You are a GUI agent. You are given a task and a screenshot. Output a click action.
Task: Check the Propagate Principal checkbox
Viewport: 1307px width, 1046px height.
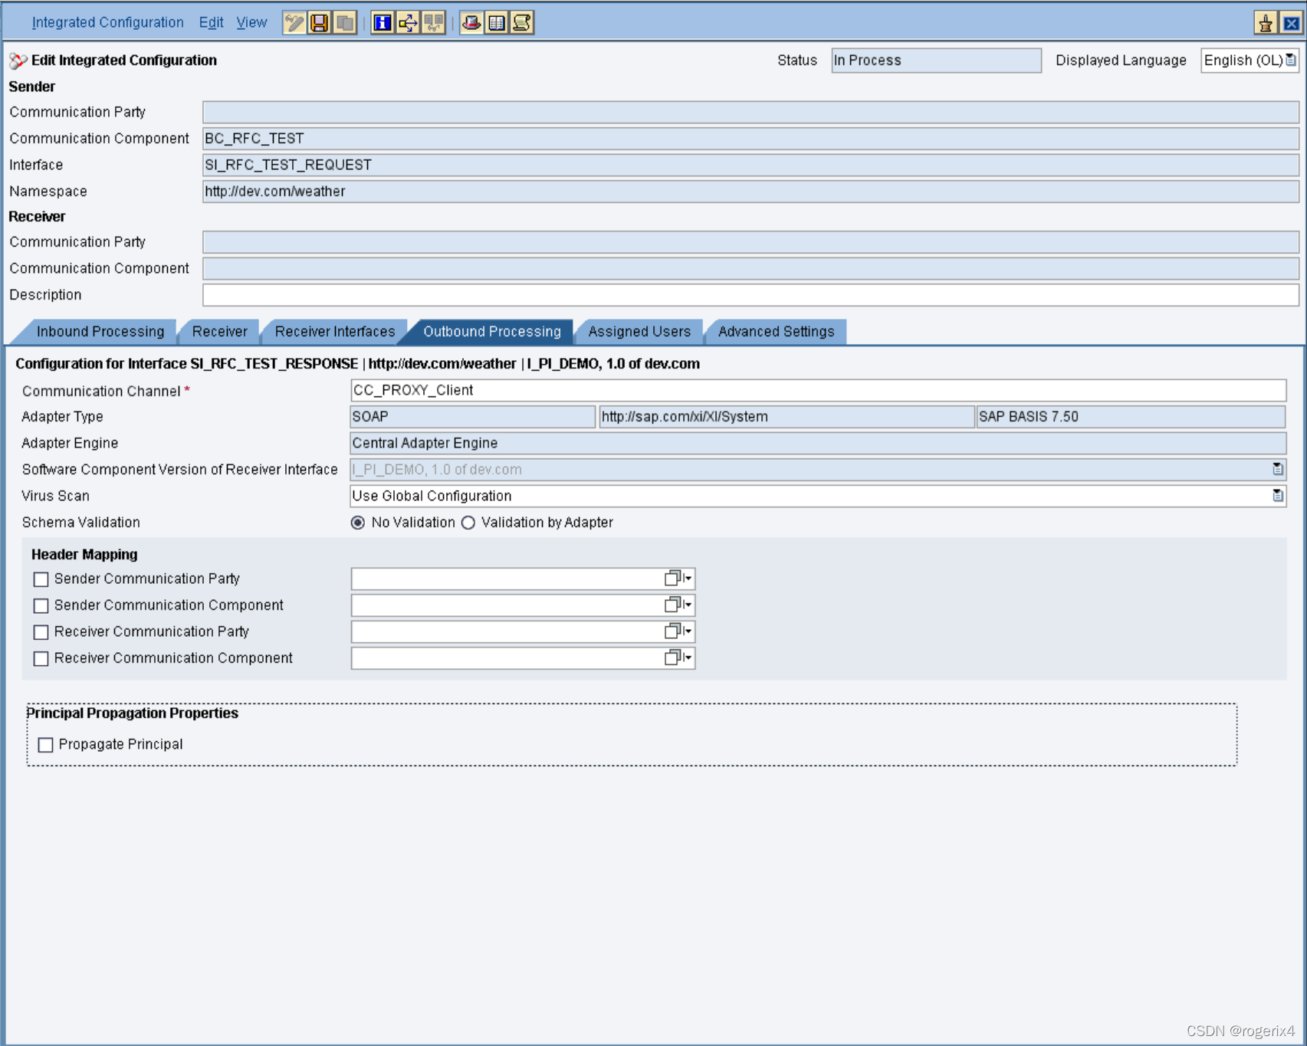pos(46,745)
